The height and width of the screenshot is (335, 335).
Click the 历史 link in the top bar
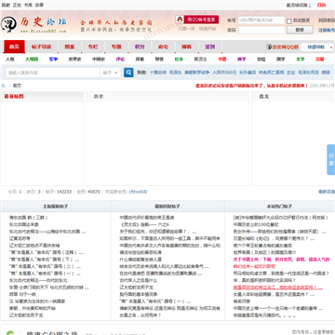click(x=6, y=5)
